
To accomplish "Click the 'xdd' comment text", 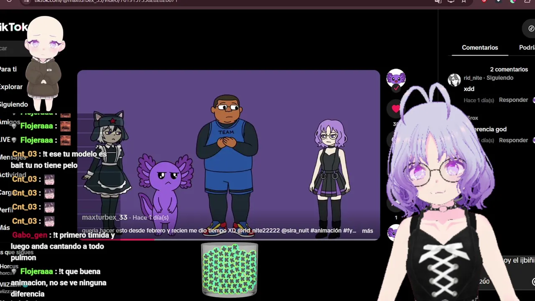I will (469, 89).
